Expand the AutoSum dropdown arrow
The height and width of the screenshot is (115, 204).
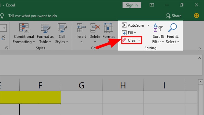149,25
